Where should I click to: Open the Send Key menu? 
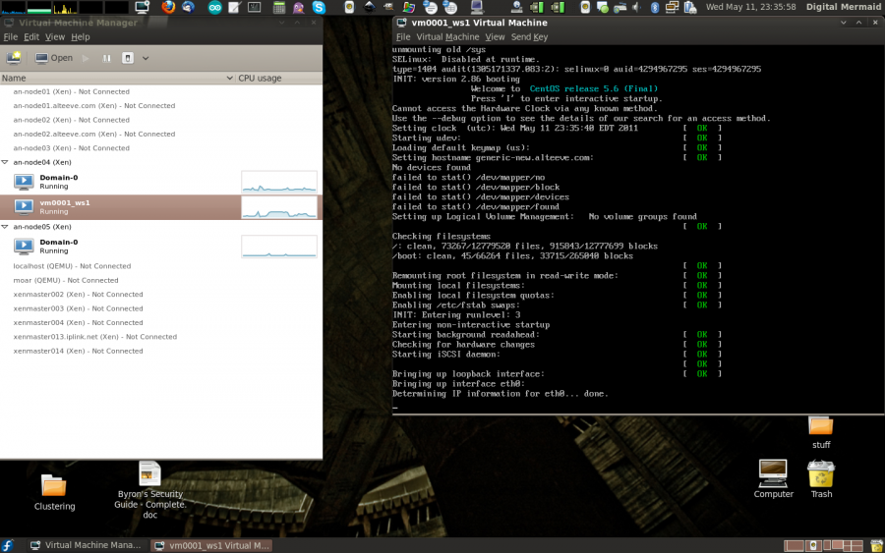(x=529, y=37)
